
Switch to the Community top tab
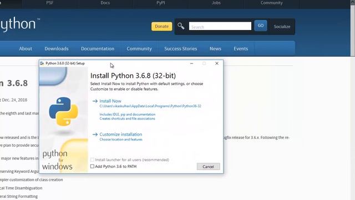271,3
